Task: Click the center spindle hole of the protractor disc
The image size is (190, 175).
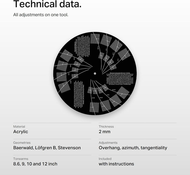Action: (x=95, y=73)
